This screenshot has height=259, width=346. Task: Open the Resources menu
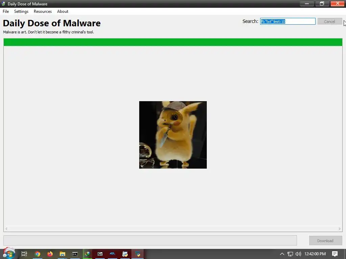tap(43, 11)
